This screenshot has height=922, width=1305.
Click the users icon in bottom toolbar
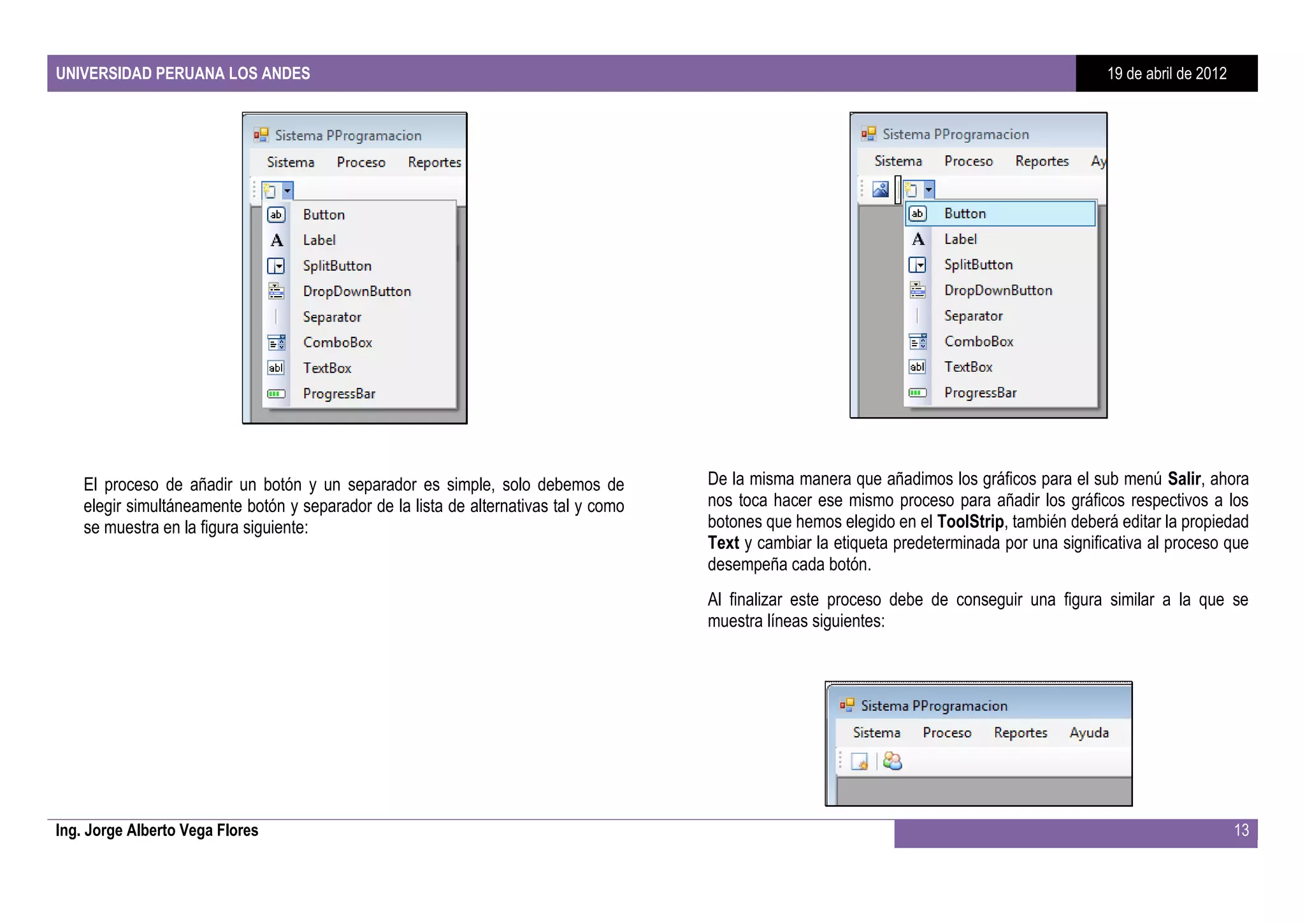coord(892,762)
